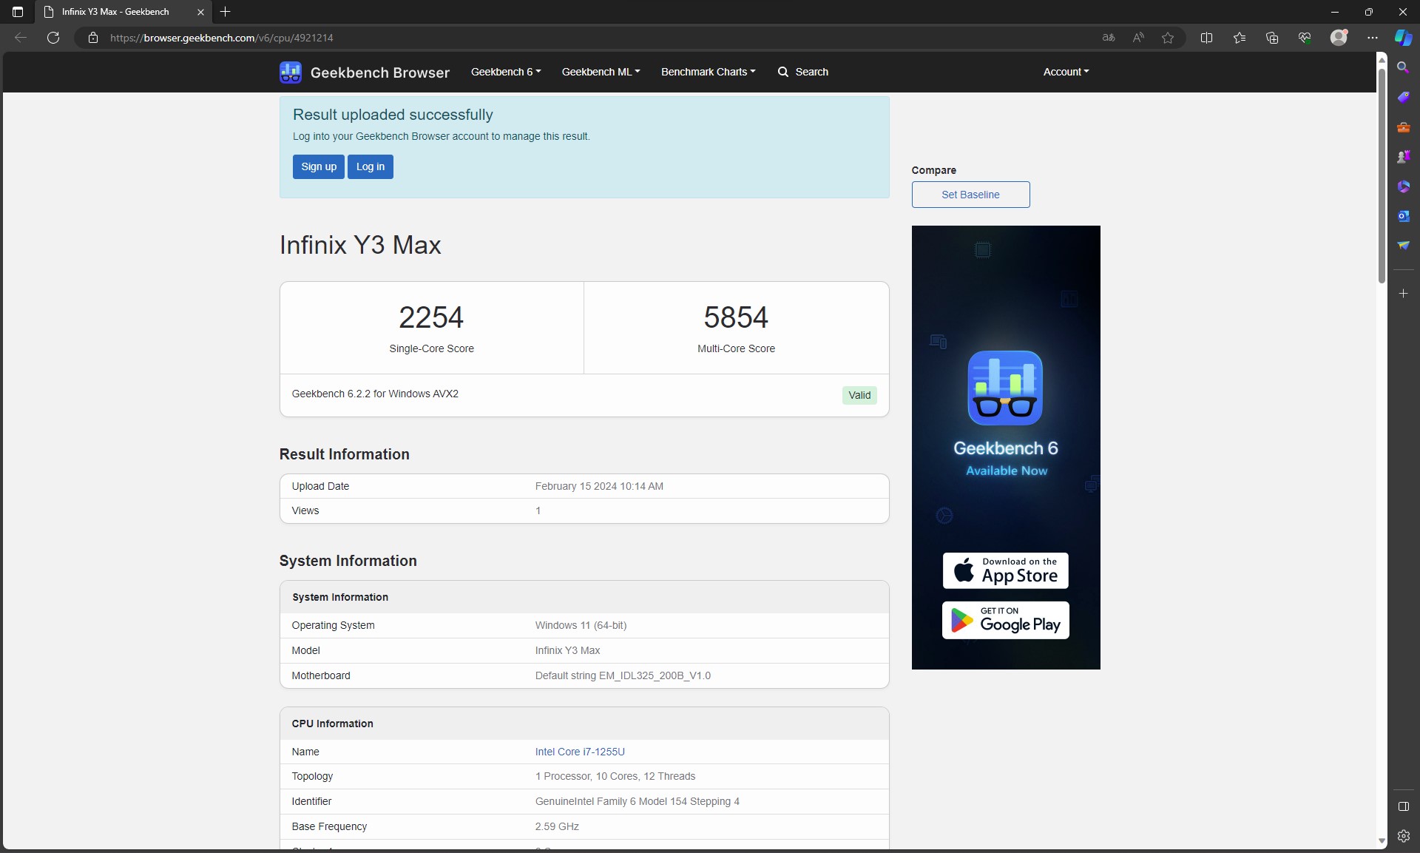Refresh the Geekbench page
This screenshot has height=853, width=1420.
tap(53, 38)
